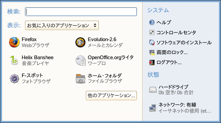Viewport: 221px width, 123px height.
Task: Click the フォトブラウザ subtitle text
Action: (36, 81)
